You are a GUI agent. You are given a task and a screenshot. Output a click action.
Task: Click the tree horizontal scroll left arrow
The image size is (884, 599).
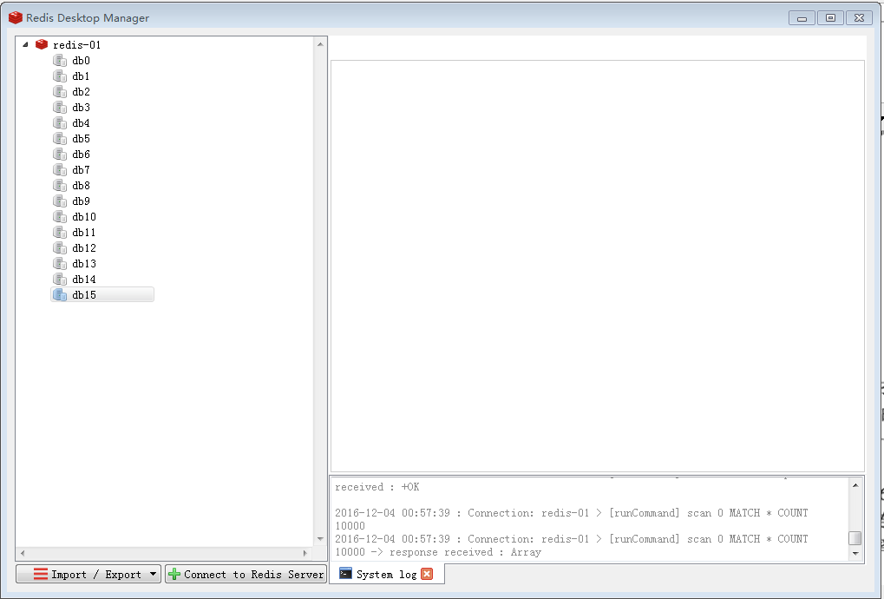[x=23, y=553]
